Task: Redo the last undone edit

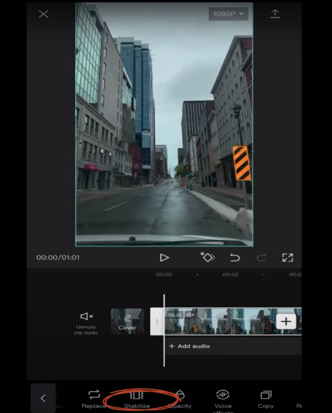Action: pyautogui.click(x=261, y=258)
